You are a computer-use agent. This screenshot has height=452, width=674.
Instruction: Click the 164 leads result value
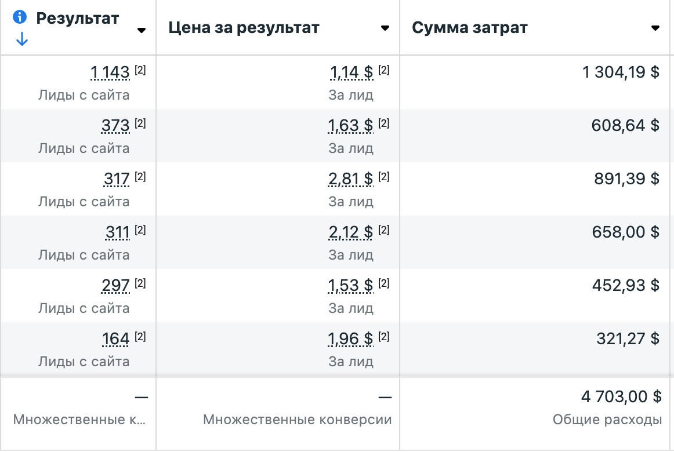(115, 339)
